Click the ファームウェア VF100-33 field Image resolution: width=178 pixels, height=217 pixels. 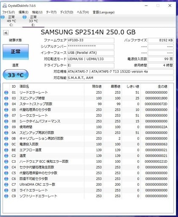click(91, 40)
